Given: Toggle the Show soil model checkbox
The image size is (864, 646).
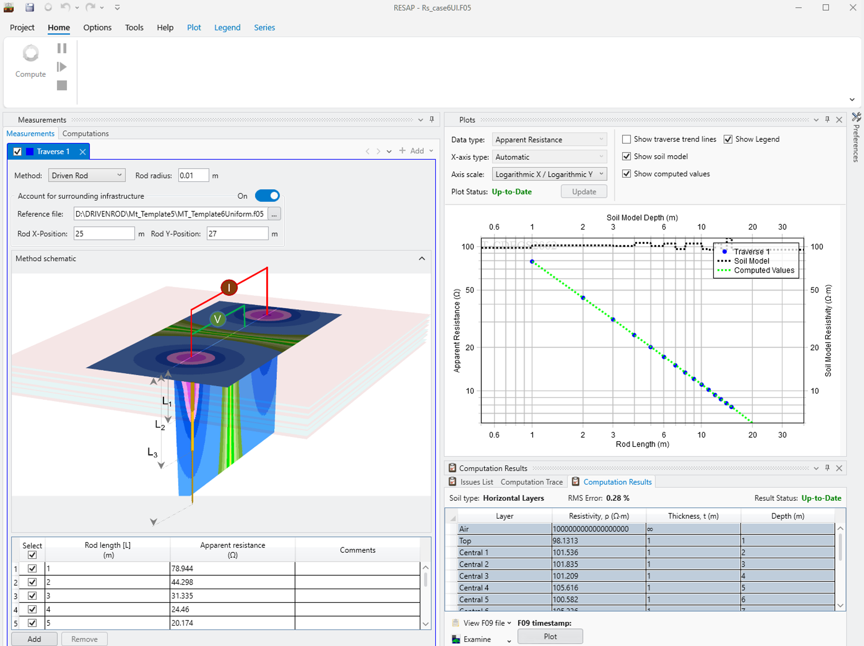Looking at the screenshot, I should coord(626,156).
